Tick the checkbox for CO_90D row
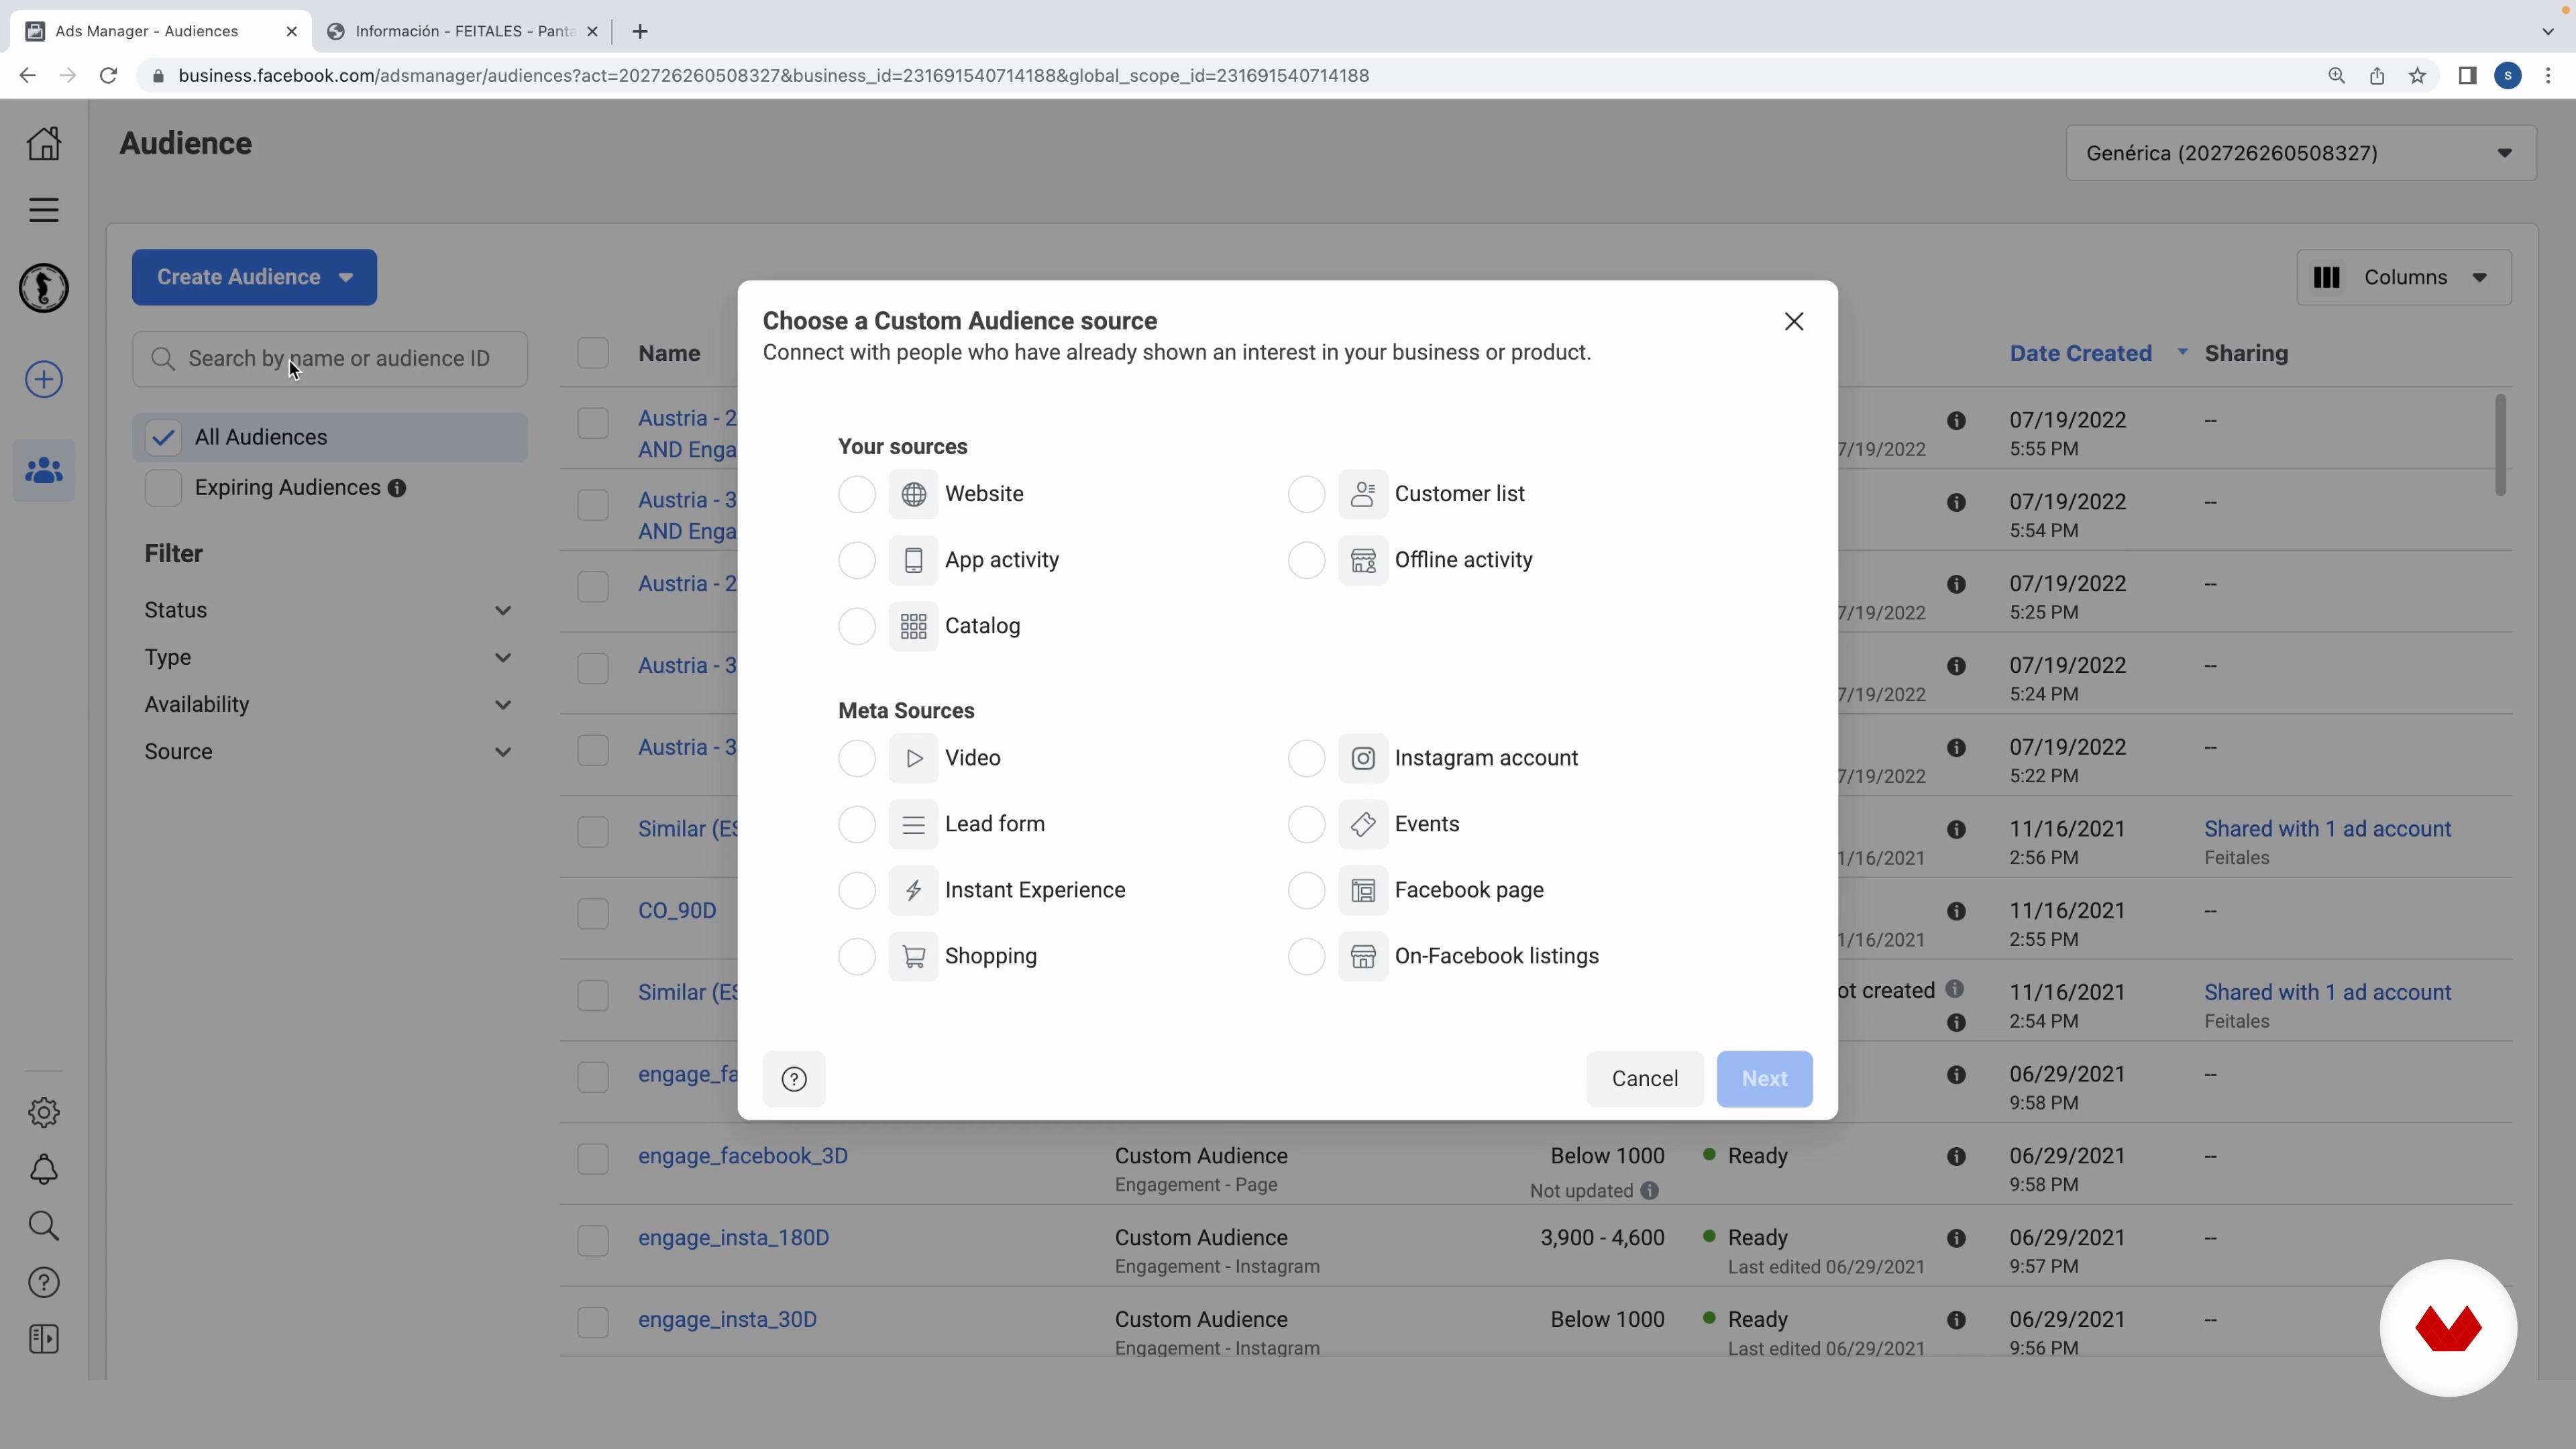 click(x=593, y=913)
